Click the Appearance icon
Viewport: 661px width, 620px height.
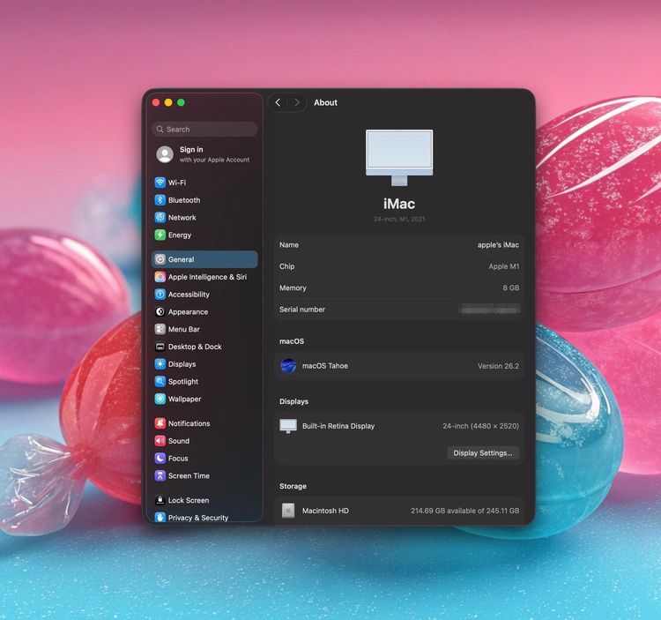point(160,311)
